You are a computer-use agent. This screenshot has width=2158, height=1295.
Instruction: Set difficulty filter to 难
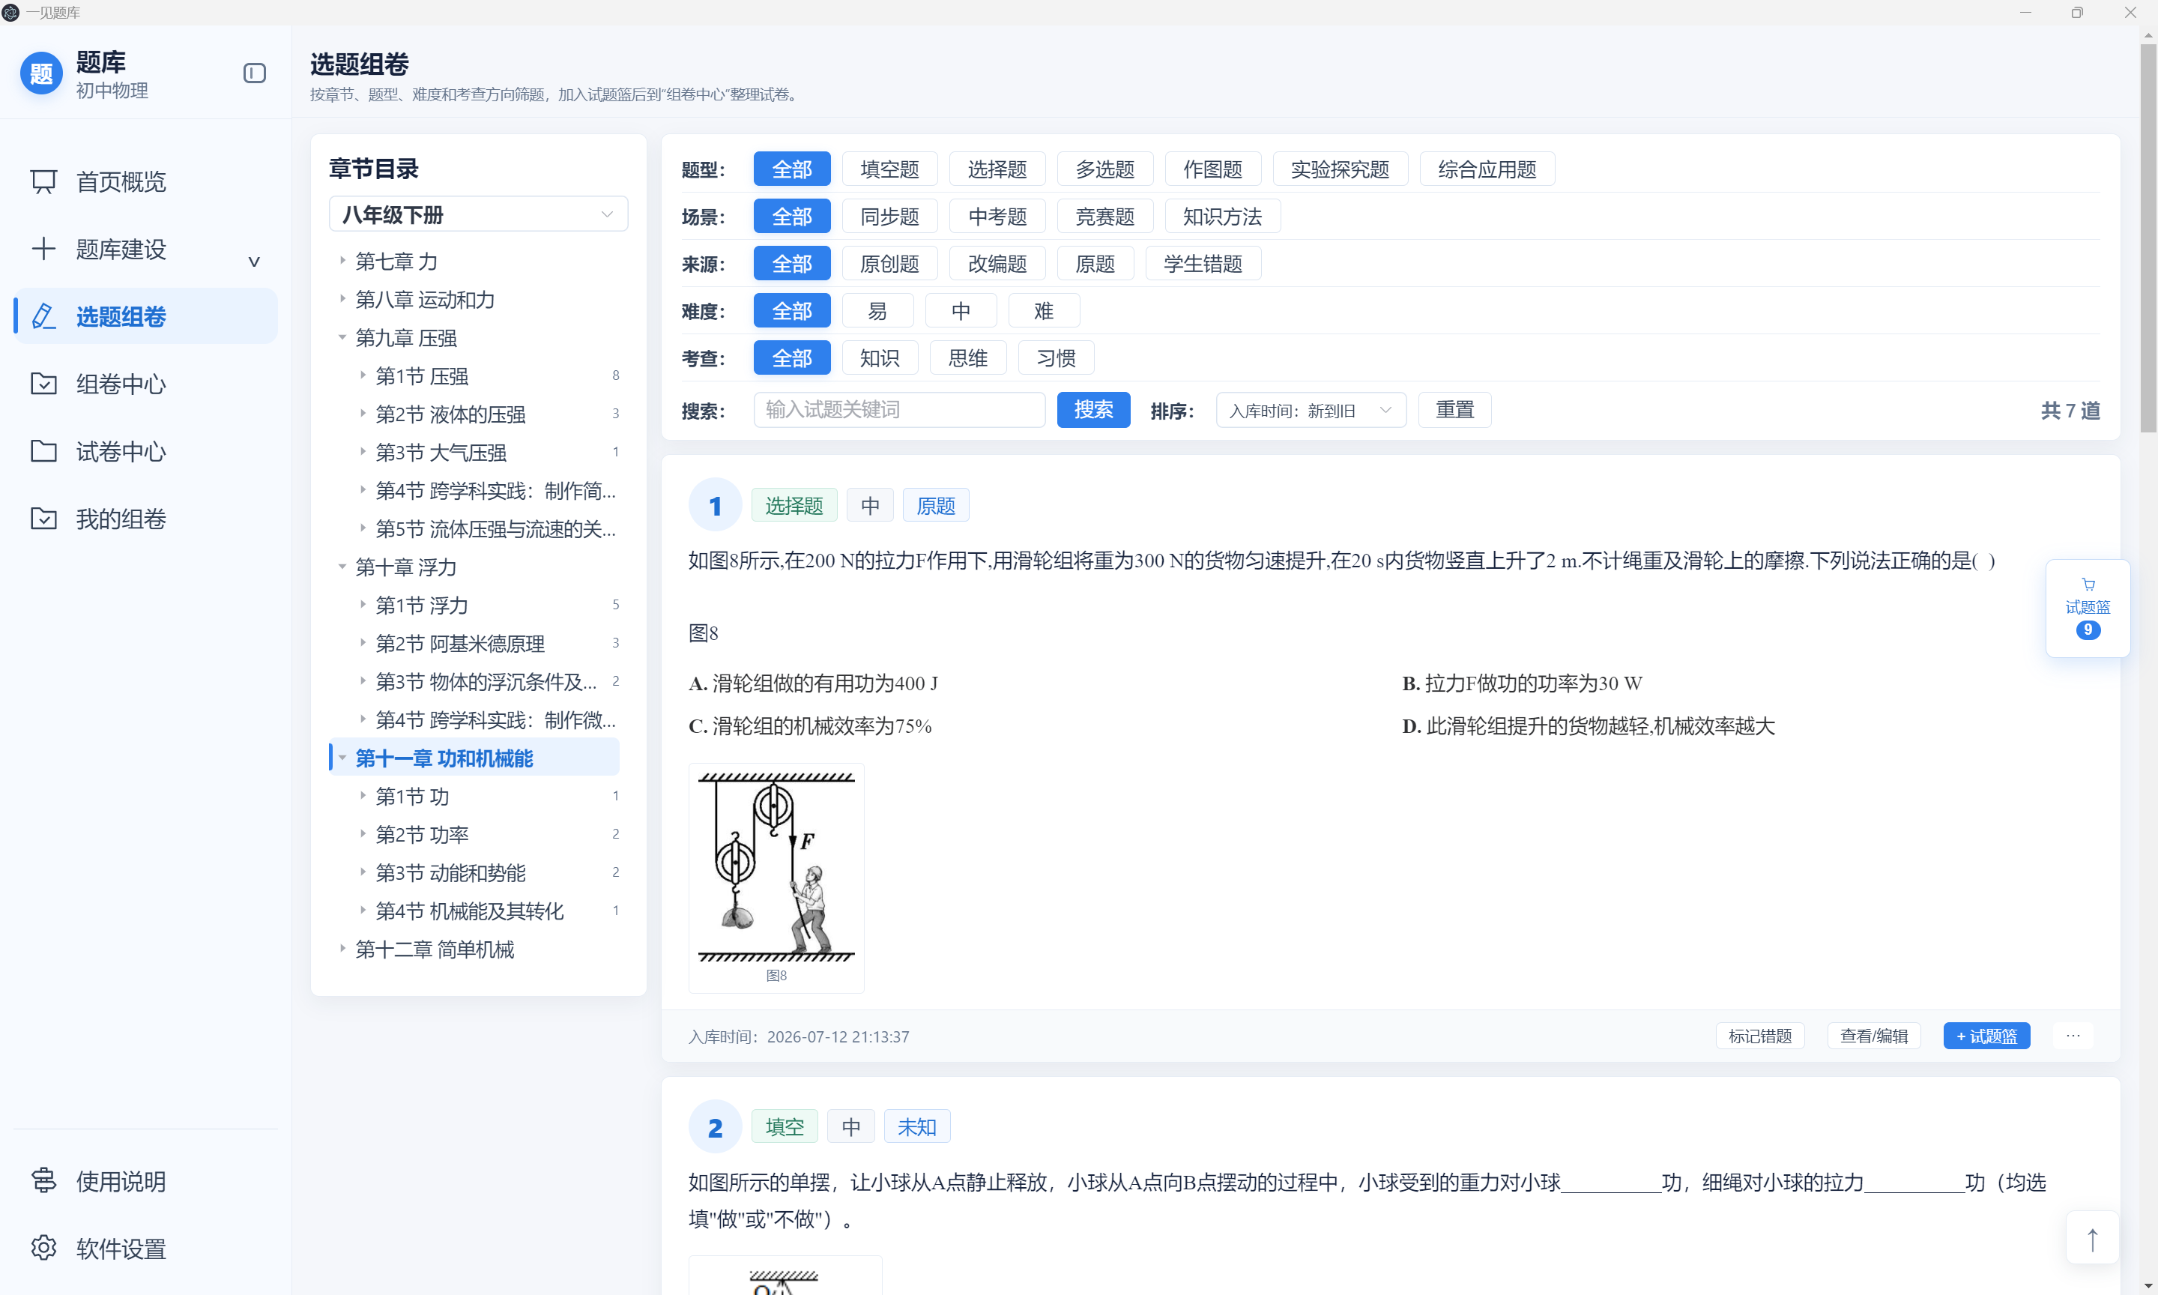pos(1043,311)
